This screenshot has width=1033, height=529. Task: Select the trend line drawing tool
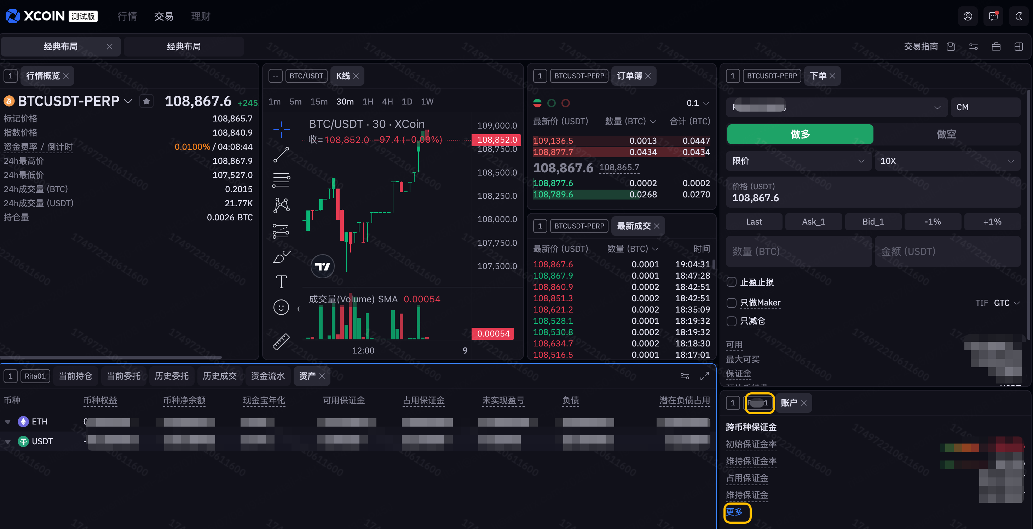pos(281,155)
